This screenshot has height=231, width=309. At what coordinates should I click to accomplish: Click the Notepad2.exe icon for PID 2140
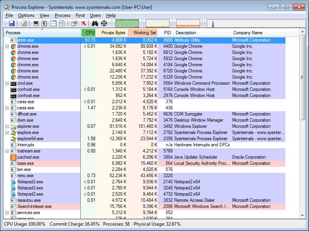[x=14, y=182]
